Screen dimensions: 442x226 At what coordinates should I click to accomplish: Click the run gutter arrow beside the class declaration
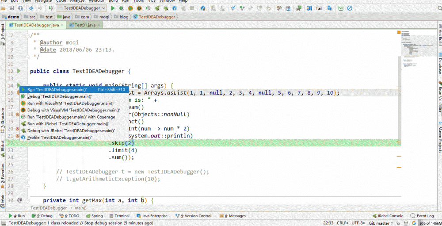[x=19, y=71]
